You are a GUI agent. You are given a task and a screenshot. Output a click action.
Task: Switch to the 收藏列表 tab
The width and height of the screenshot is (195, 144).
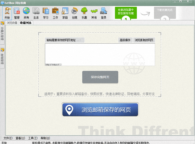(26, 23)
